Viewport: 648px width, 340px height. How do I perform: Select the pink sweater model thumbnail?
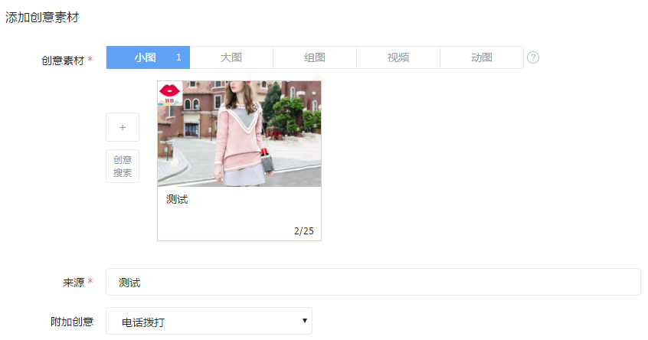(239, 134)
